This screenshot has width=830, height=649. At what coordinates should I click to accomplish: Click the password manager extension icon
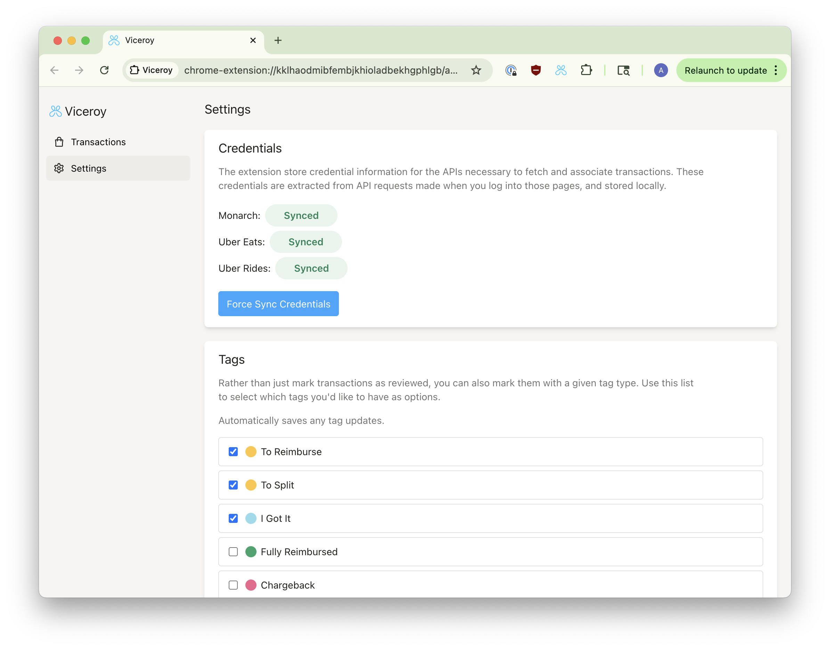510,70
